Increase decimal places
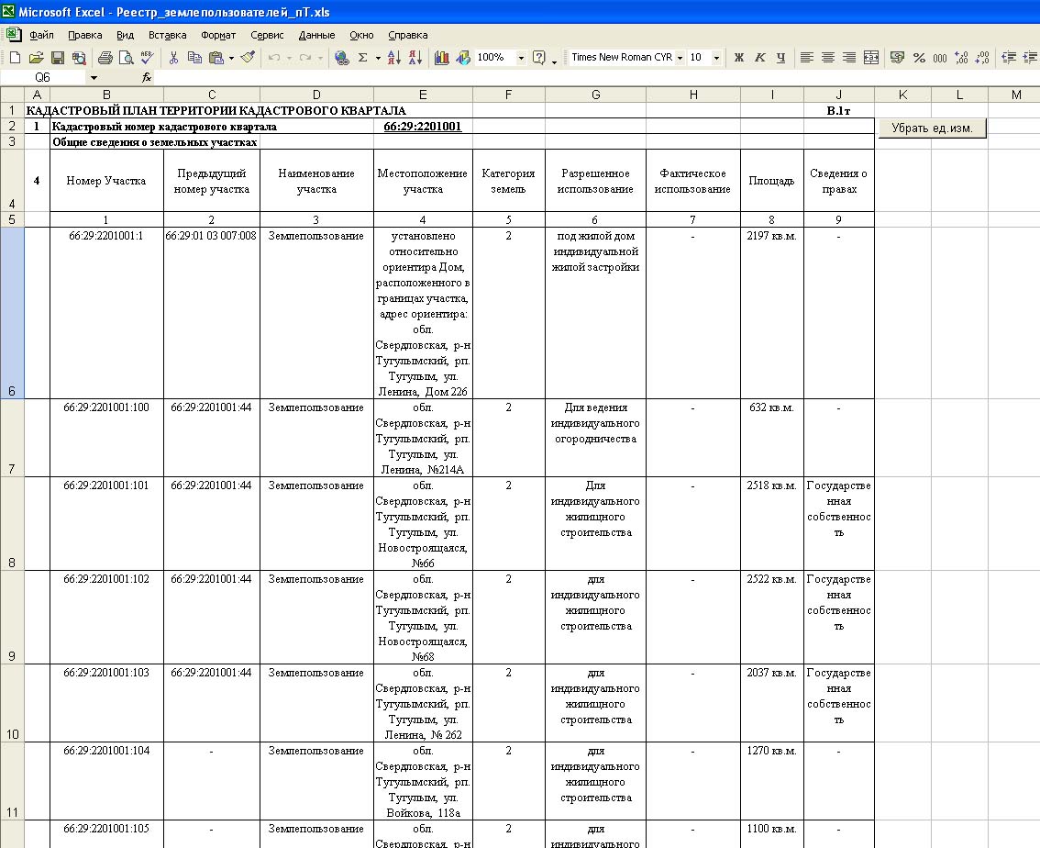The image size is (1040, 848). click(961, 58)
